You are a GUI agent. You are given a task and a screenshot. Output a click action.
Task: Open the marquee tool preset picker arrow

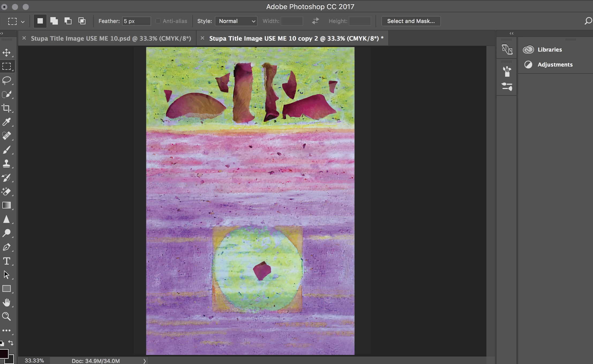click(23, 21)
